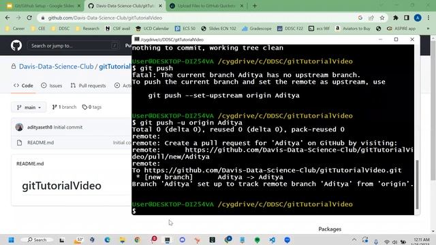This screenshot has height=245, width=436.
Task: Click the GitHub search box
Action: coord(74,46)
